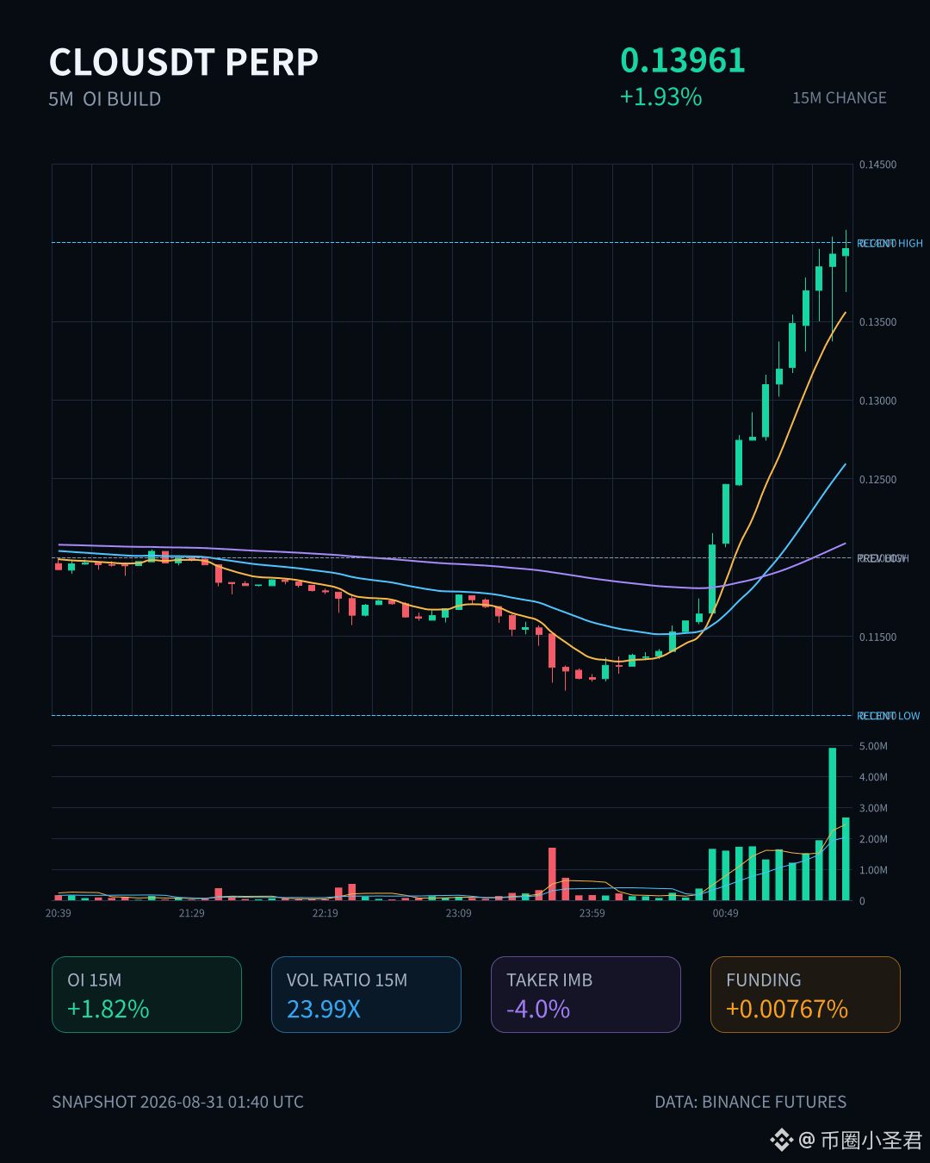Click the 0.12500 price axis label
Screen dimensions: 930x1163
(877, 480)
